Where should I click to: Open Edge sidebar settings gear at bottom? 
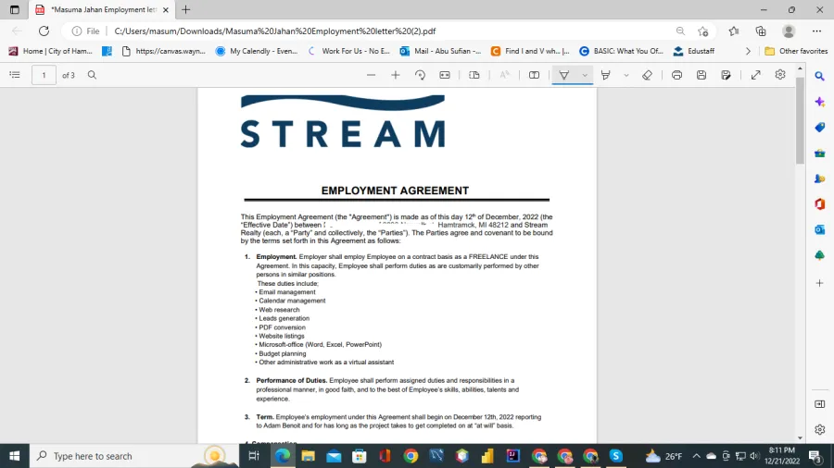[x=820, y=429]
